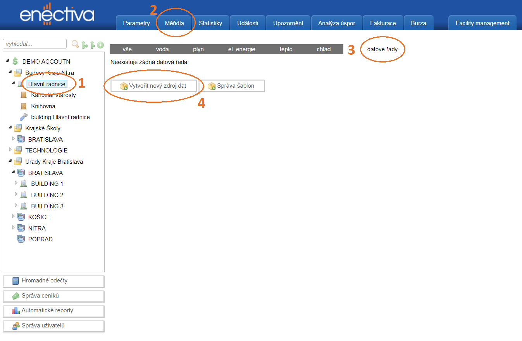Expand the BUILDING 1 node
Viewport: 522px width, 341px height.
[16, 183]
